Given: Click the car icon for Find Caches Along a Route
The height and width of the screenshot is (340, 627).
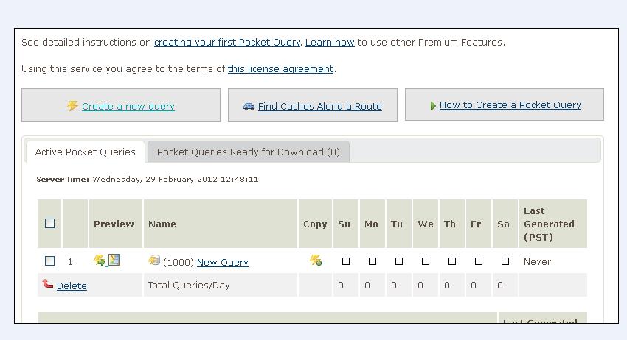Looking at the screenshot, I should point(249,107).
